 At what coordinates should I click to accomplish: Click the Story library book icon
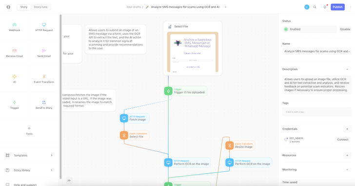pyautogui.click(x=7, y=170)
